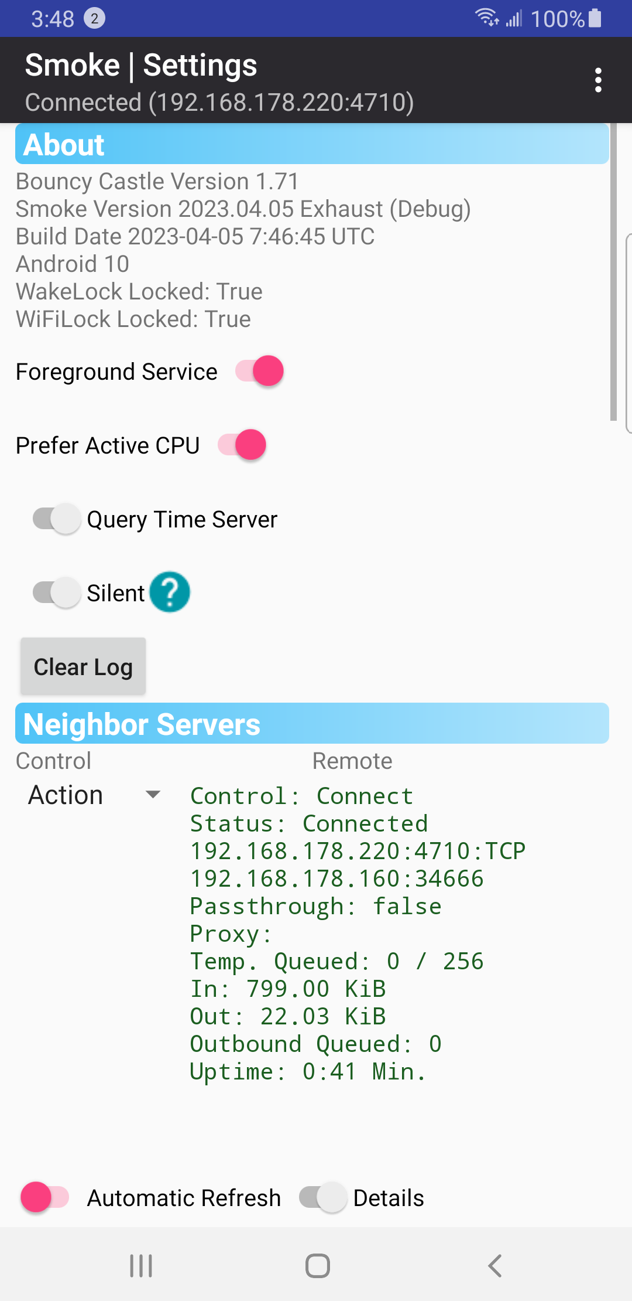
Task: Tap the WiFi status icon
Action: point(487,19)
